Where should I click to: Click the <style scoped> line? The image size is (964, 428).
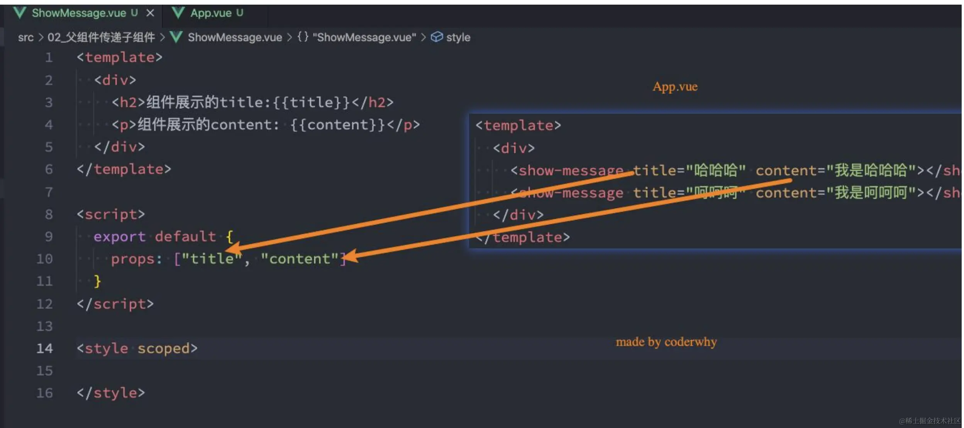pos(137,348)
